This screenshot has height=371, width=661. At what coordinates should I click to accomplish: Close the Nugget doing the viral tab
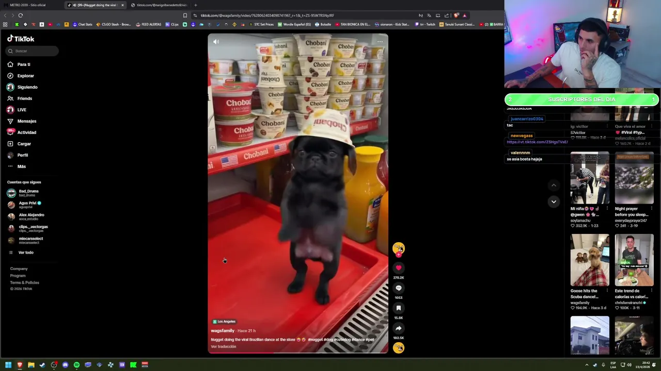click(x=122, y=5)
